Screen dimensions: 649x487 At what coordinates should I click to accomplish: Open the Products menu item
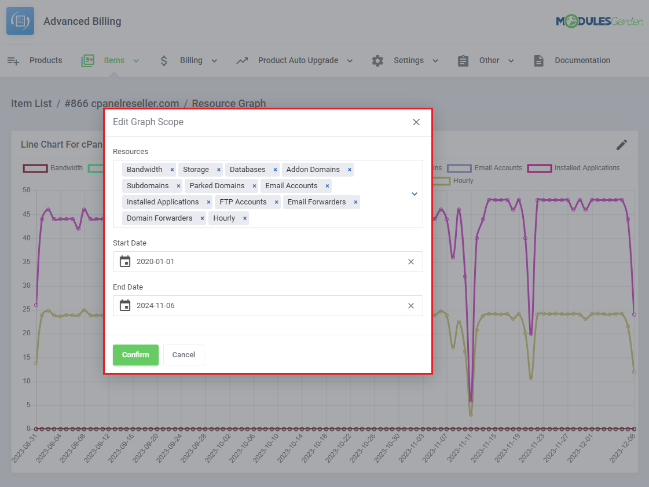[46, 60]
